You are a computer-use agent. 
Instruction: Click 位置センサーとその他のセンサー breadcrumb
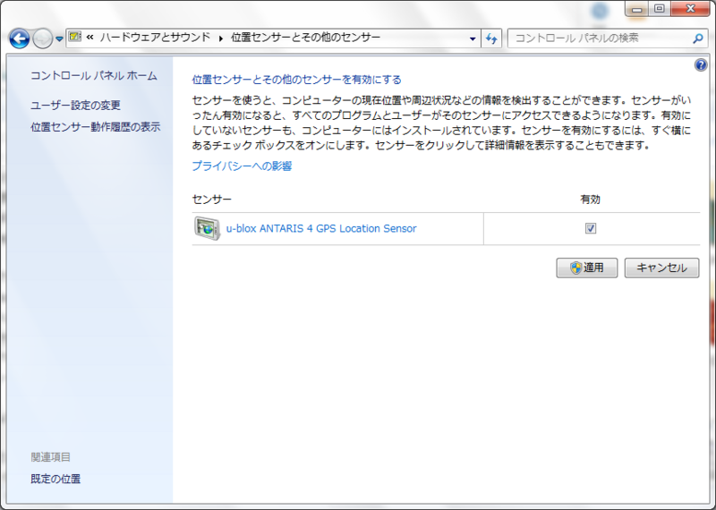point(305,37)
